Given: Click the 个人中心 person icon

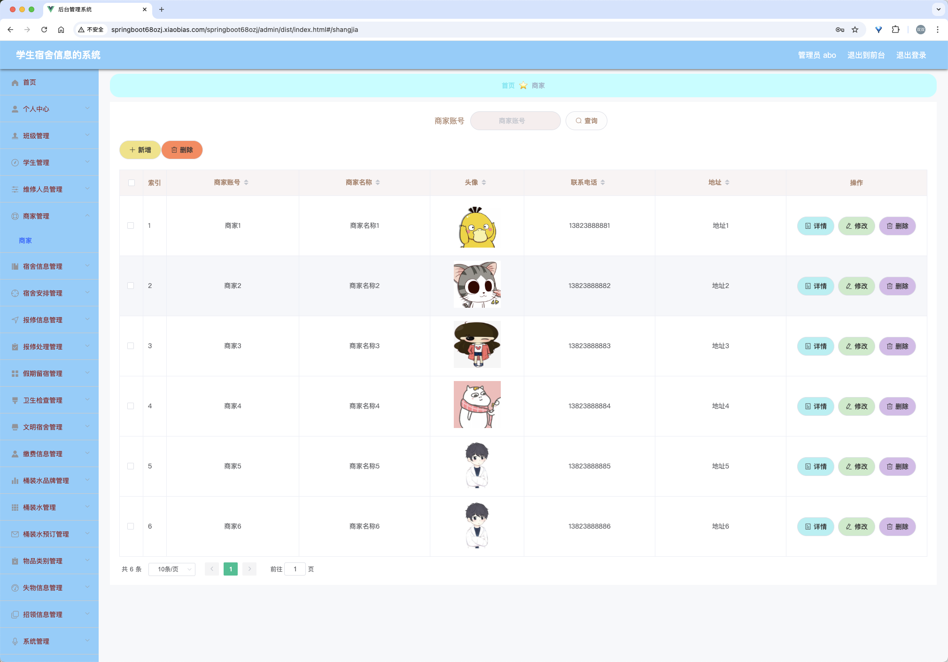Looking at the screenshot, I should [x=15, y=109].
